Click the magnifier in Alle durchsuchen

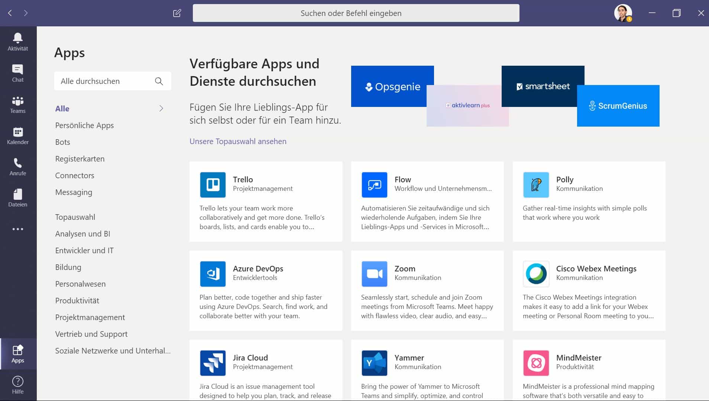click(159, 81)
